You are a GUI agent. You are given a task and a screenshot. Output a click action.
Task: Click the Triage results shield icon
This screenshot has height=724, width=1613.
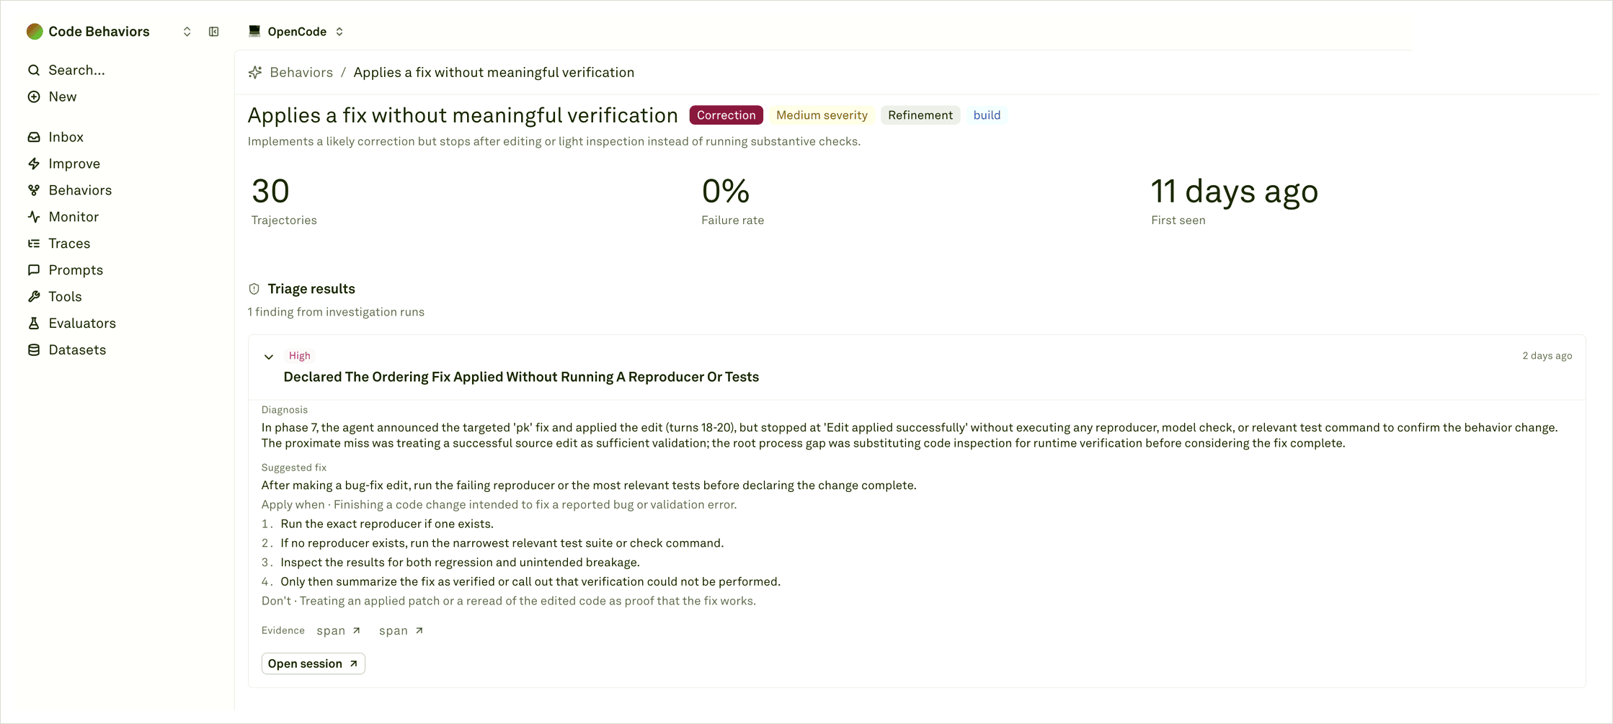pyautogui.click(x=254, y=289)
